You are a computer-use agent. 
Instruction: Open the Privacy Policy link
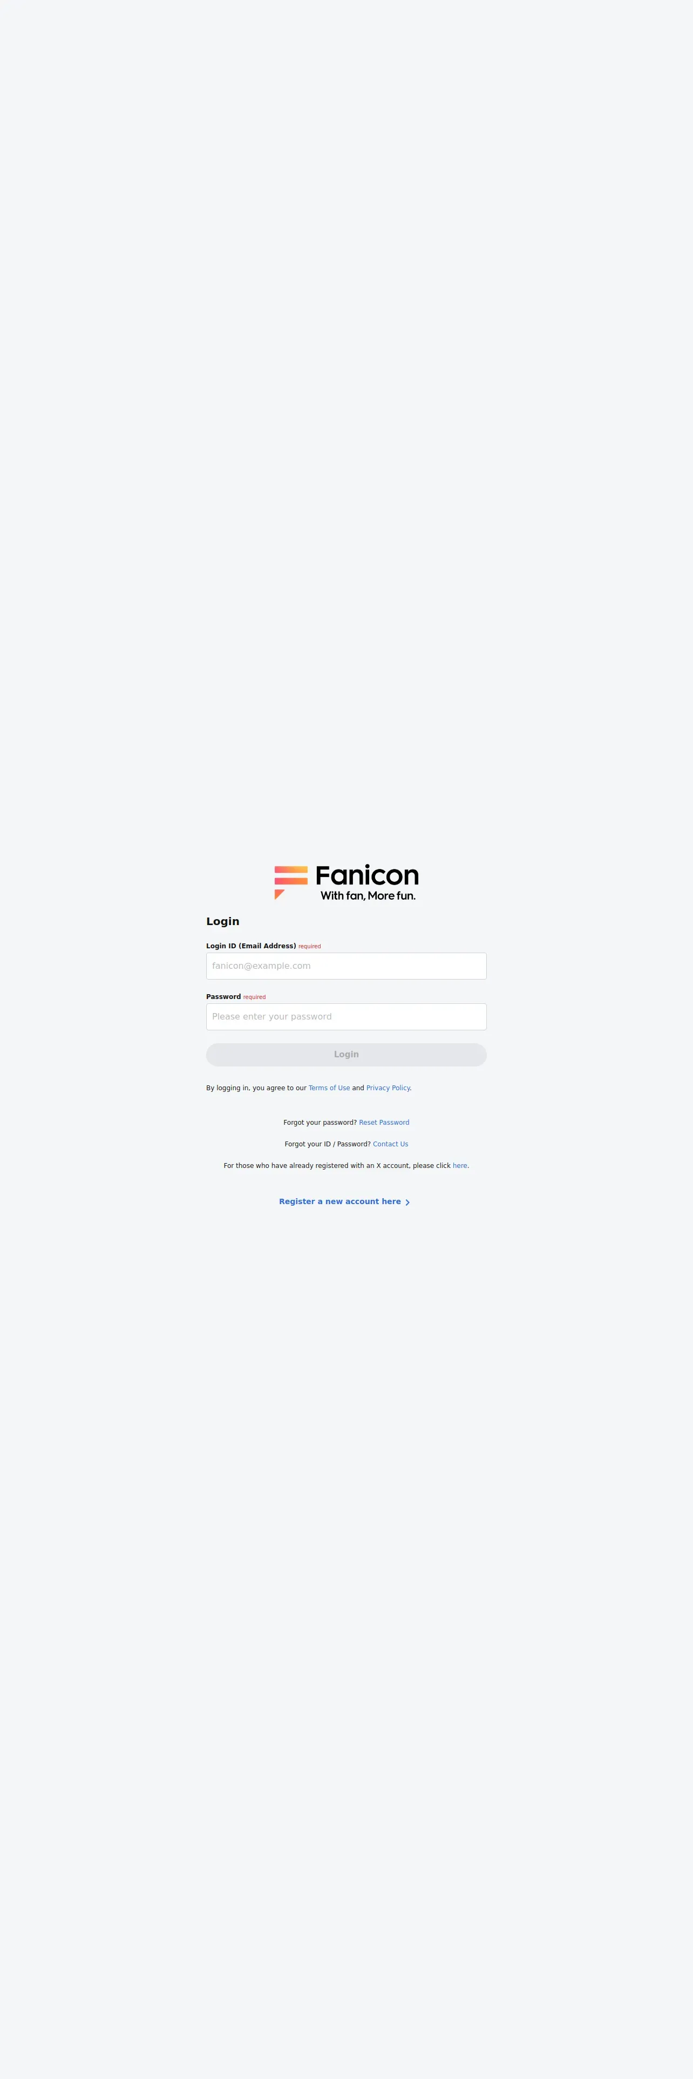[x=388, y=1088]
